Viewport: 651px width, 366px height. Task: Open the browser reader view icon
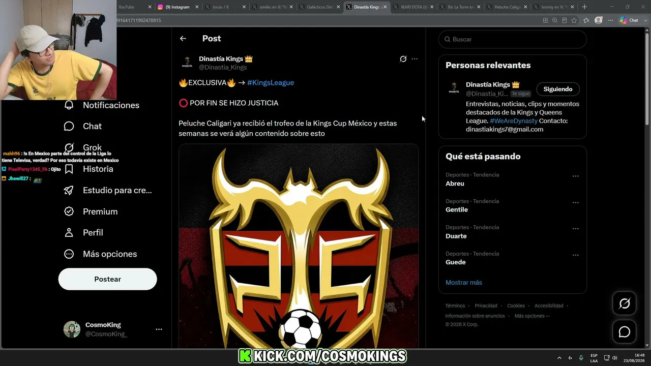coord(565,20)
